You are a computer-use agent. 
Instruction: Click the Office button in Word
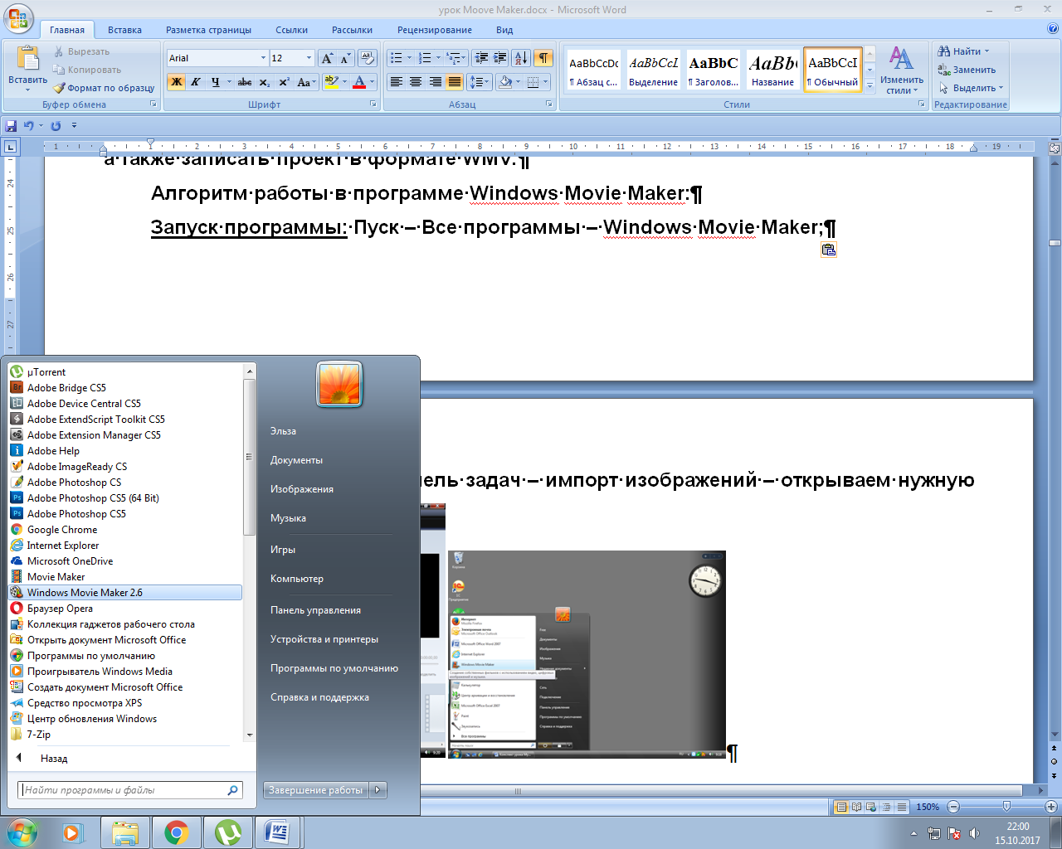(x=18, y=18)
